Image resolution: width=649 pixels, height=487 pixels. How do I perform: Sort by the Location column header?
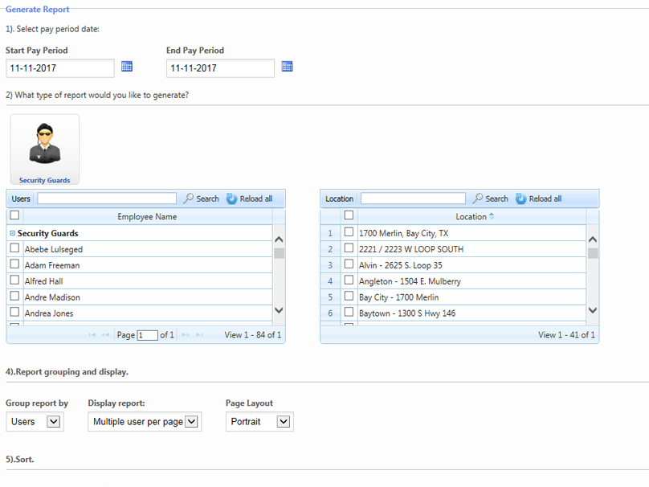click(471, 216)
